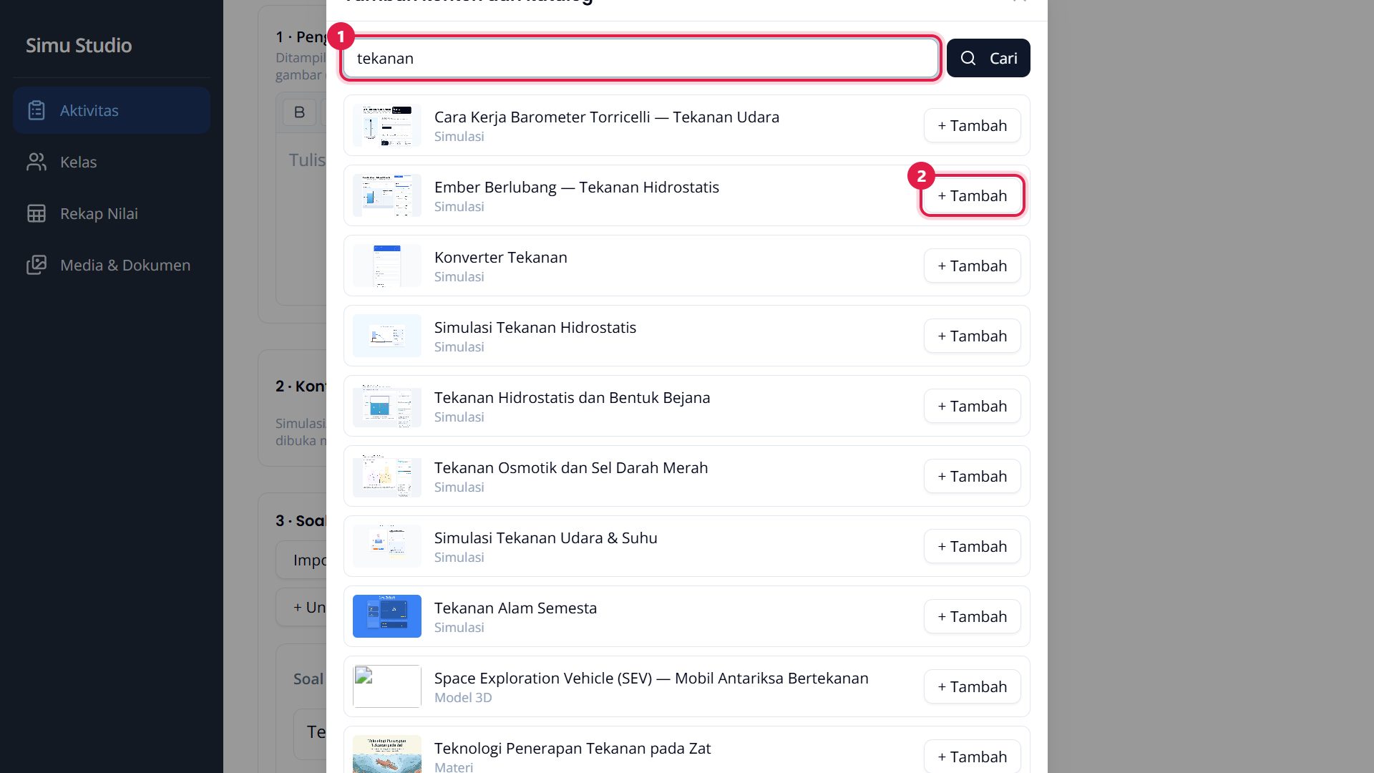Viewport: 1374px width, 773px height.
Task: Open Teknologi Penerapan Tekanan pada Zat thumbnail
Action: point(387,754)
